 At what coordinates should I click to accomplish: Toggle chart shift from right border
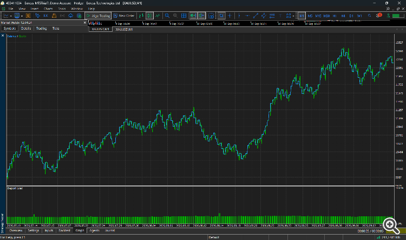[201, 16]
